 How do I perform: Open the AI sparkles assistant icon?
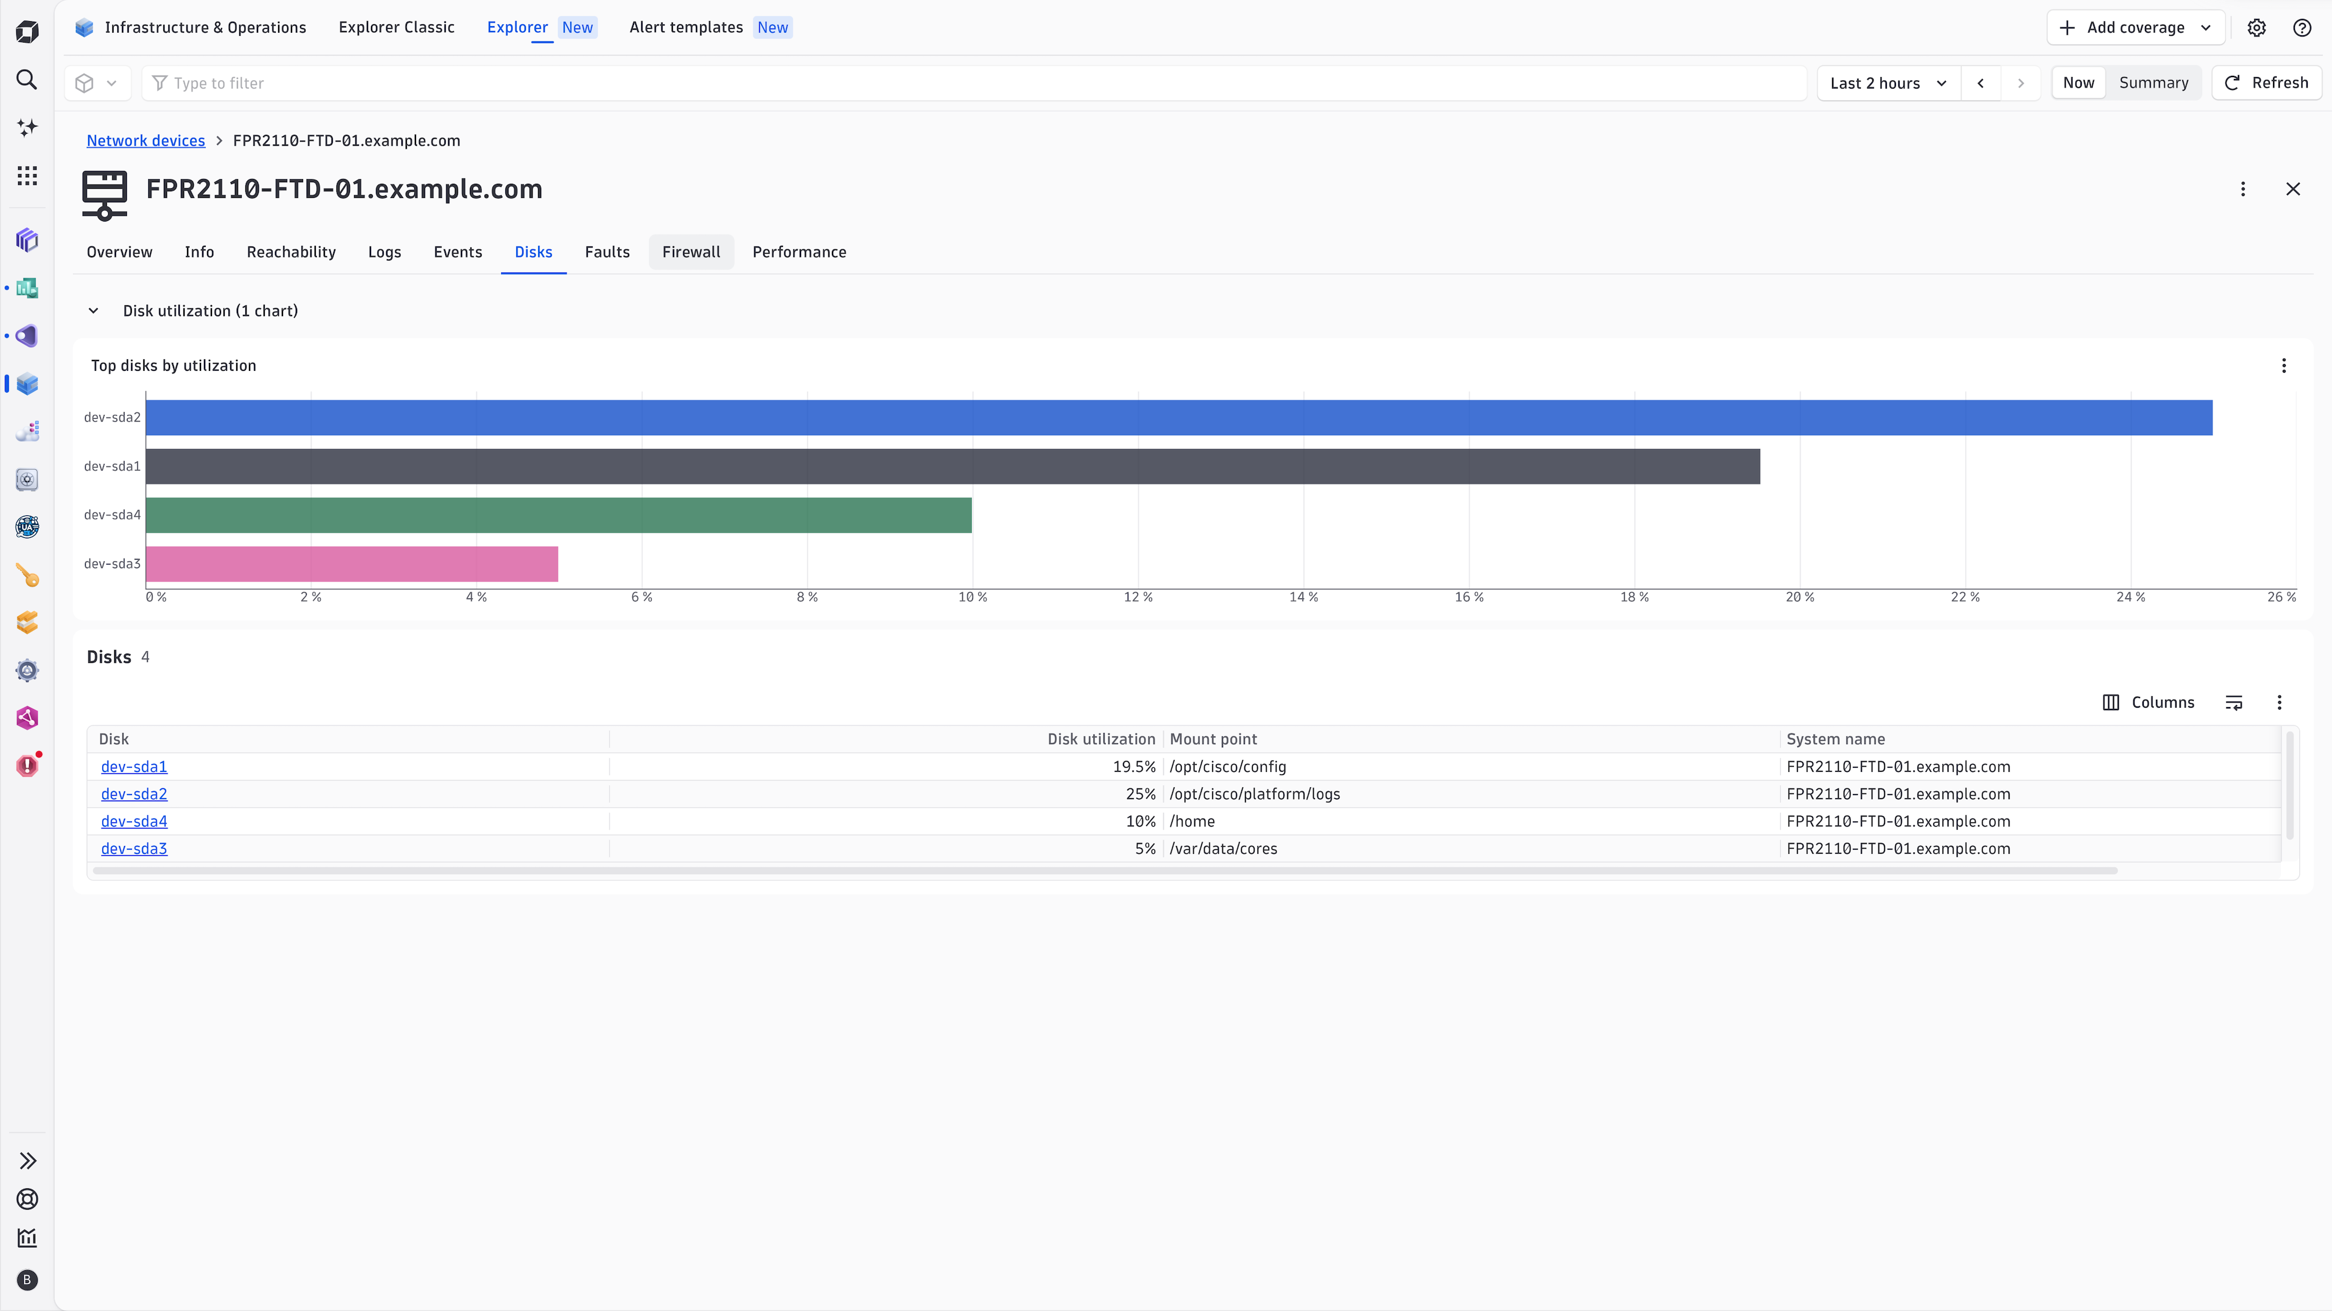tap(27, 127)
